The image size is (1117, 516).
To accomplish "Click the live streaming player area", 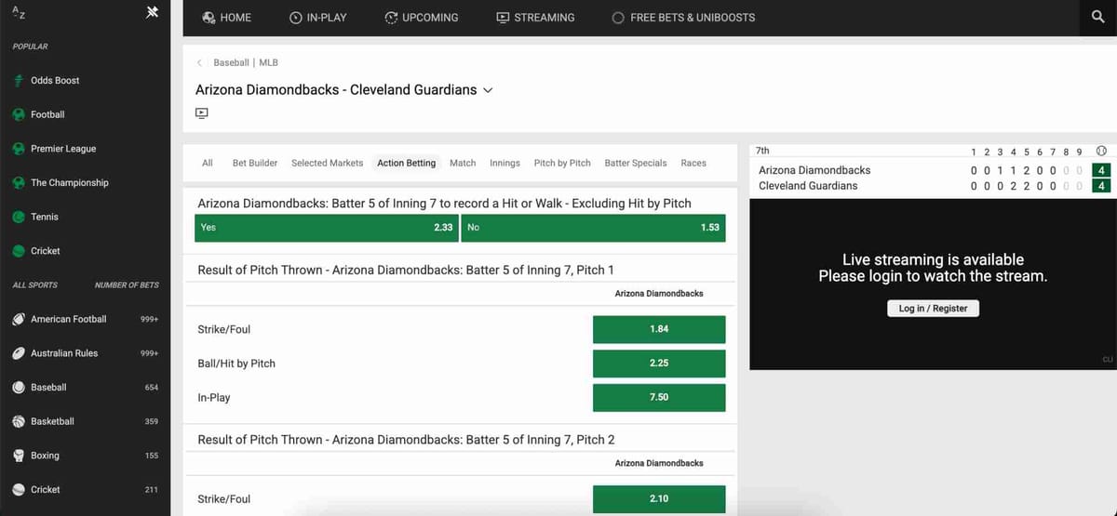I will click(x=933, y=284).
